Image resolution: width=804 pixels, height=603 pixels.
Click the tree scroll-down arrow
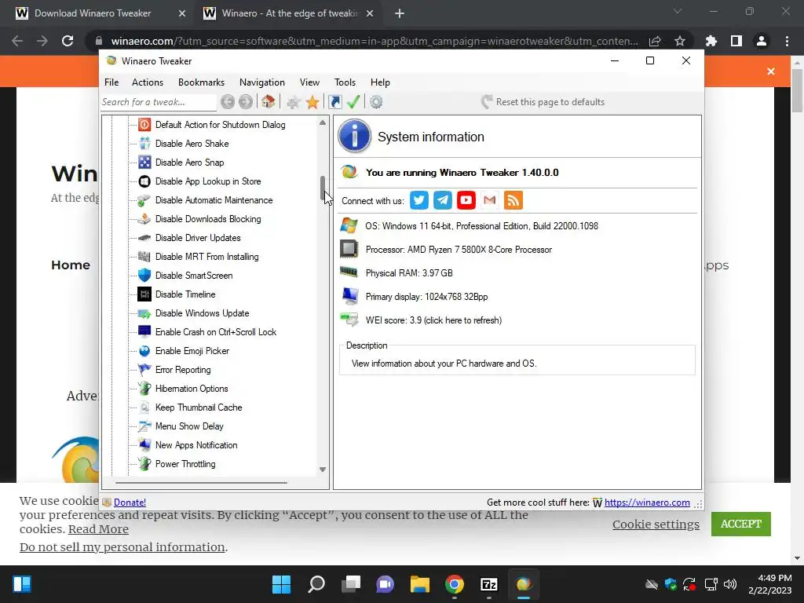[323, 470]
